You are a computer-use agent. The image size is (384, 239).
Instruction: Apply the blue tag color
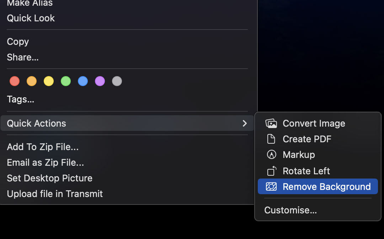tap(83, 81)
